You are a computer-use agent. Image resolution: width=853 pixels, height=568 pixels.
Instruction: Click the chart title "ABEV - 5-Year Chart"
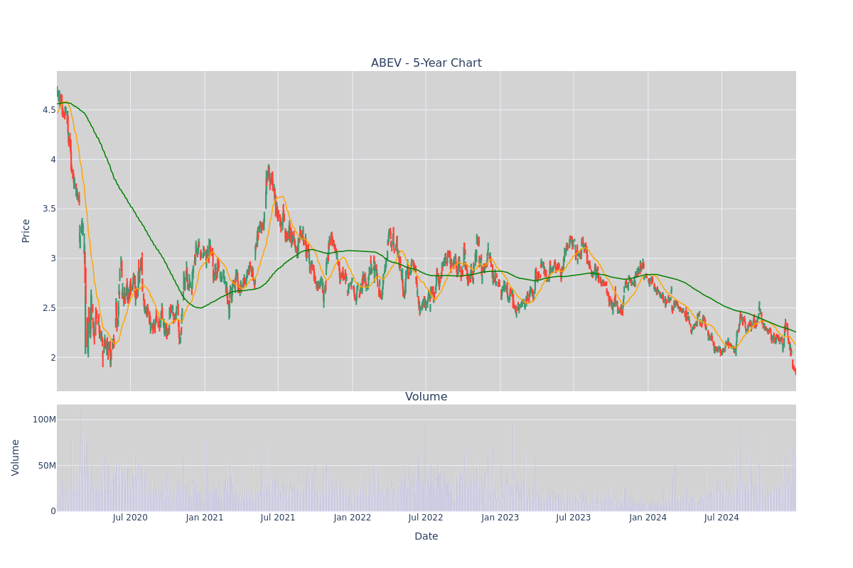(x=426, y=63)
